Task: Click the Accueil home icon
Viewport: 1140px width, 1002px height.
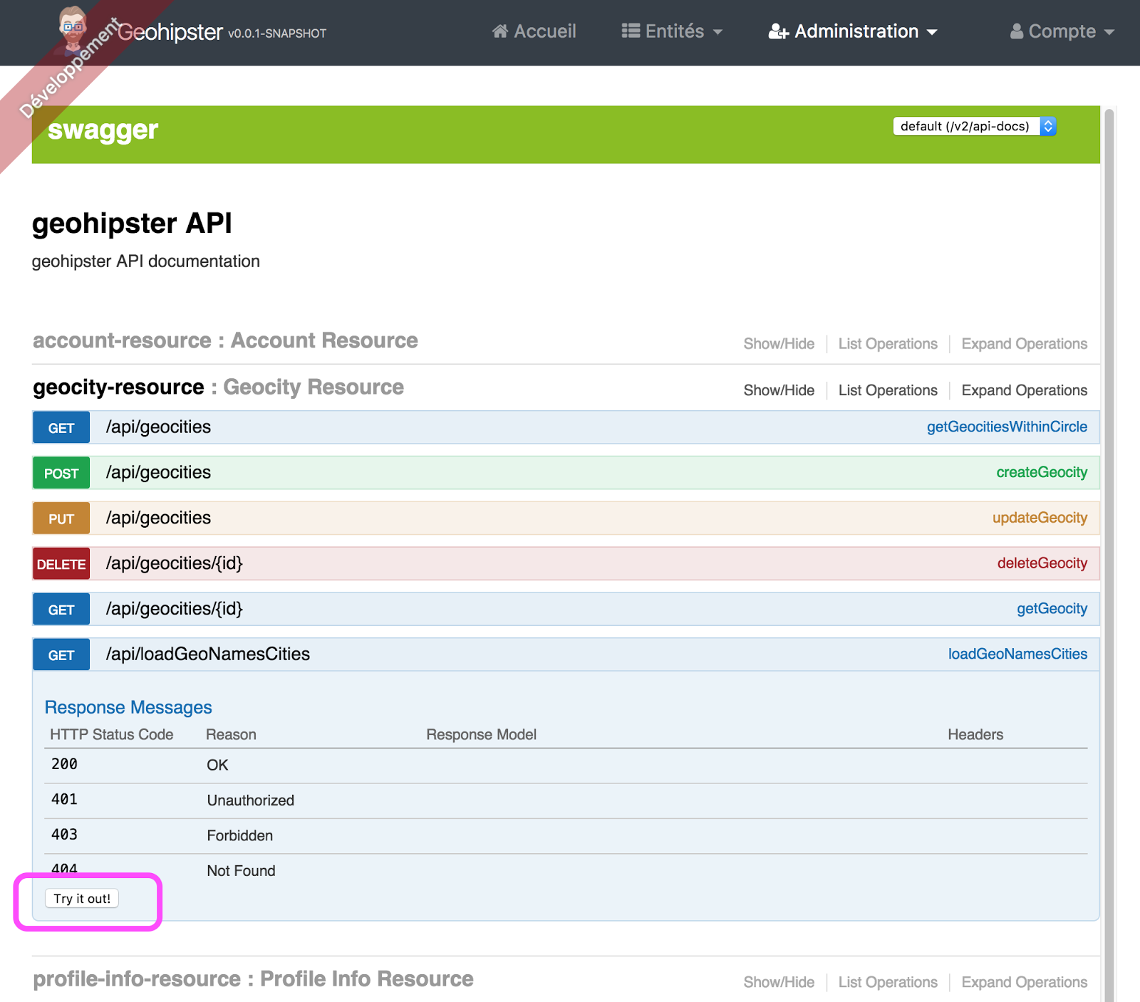Action: pyautogui.click(x=500, y=31)
